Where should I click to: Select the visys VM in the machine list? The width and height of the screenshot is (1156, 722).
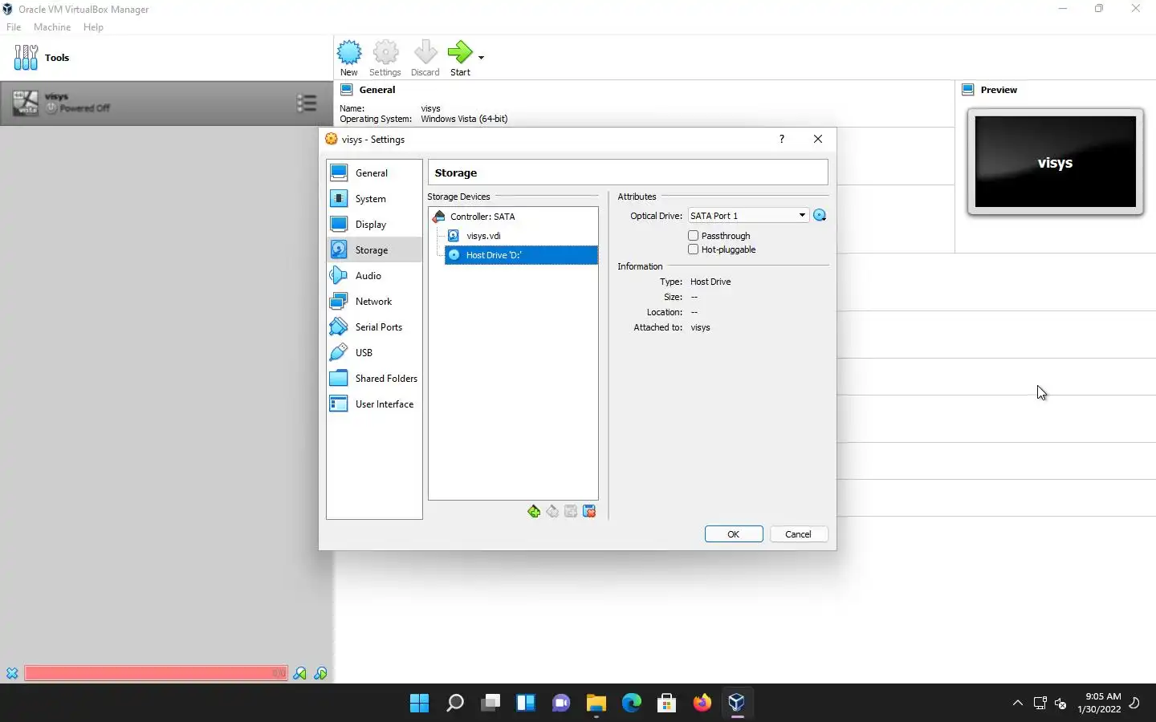click(166, 103)
